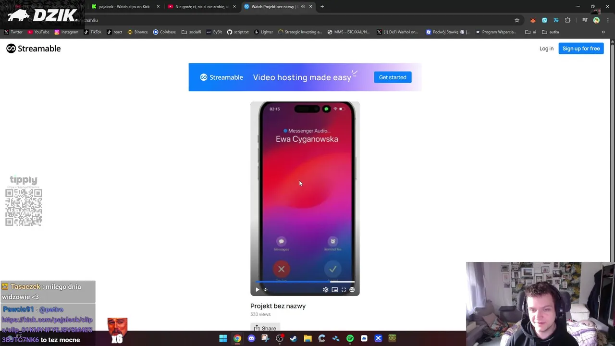Open Instagram bookmark
Screen dimensions: 615x346
click(x=66, y=32)
